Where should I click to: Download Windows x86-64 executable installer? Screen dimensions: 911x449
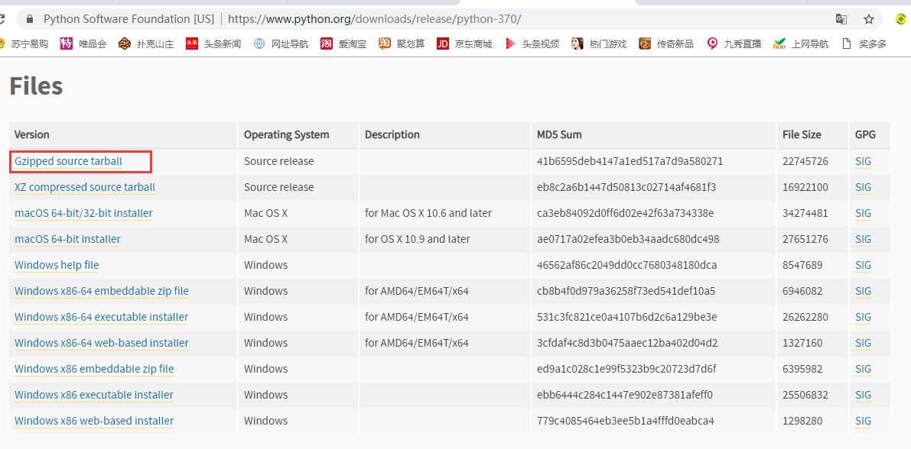[102, 317]
